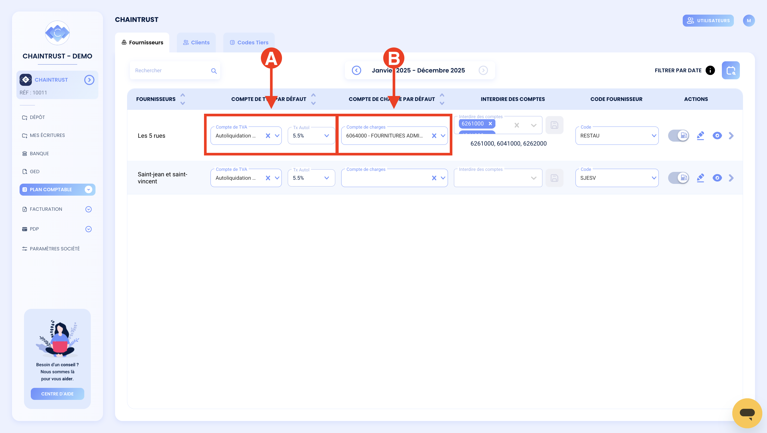Click the search magnifier icon
Screen dimensions: 767x433
click(x=214, y=71)
